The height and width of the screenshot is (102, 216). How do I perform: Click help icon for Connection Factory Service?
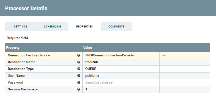tap(79, 55)
